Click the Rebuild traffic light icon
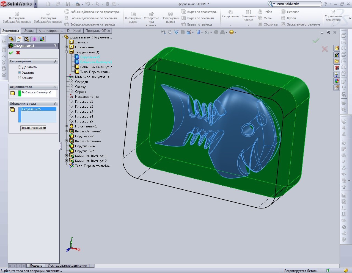 point(108,4)
